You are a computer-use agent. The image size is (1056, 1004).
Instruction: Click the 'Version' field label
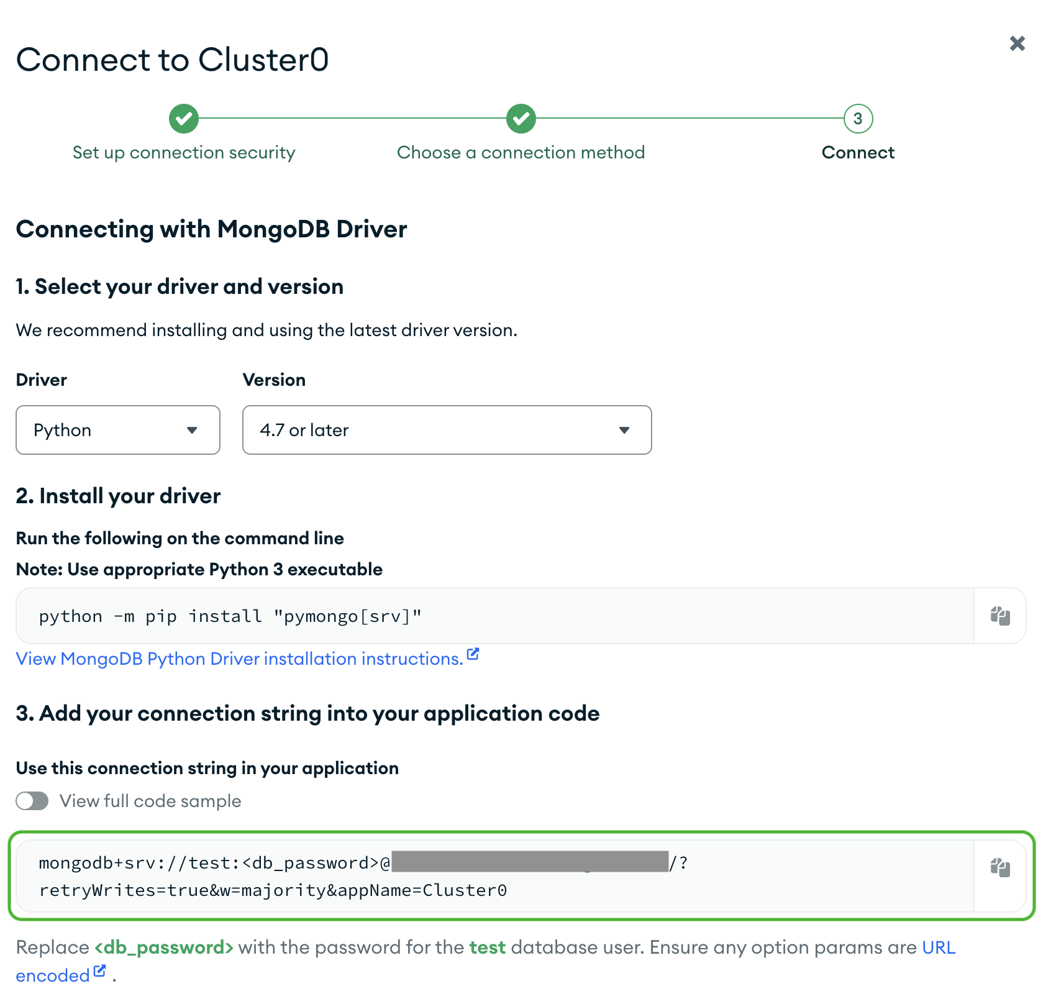pos(274,380)
